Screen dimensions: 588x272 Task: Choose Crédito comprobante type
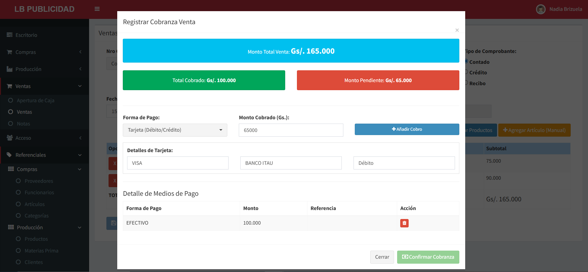point(466,72)
